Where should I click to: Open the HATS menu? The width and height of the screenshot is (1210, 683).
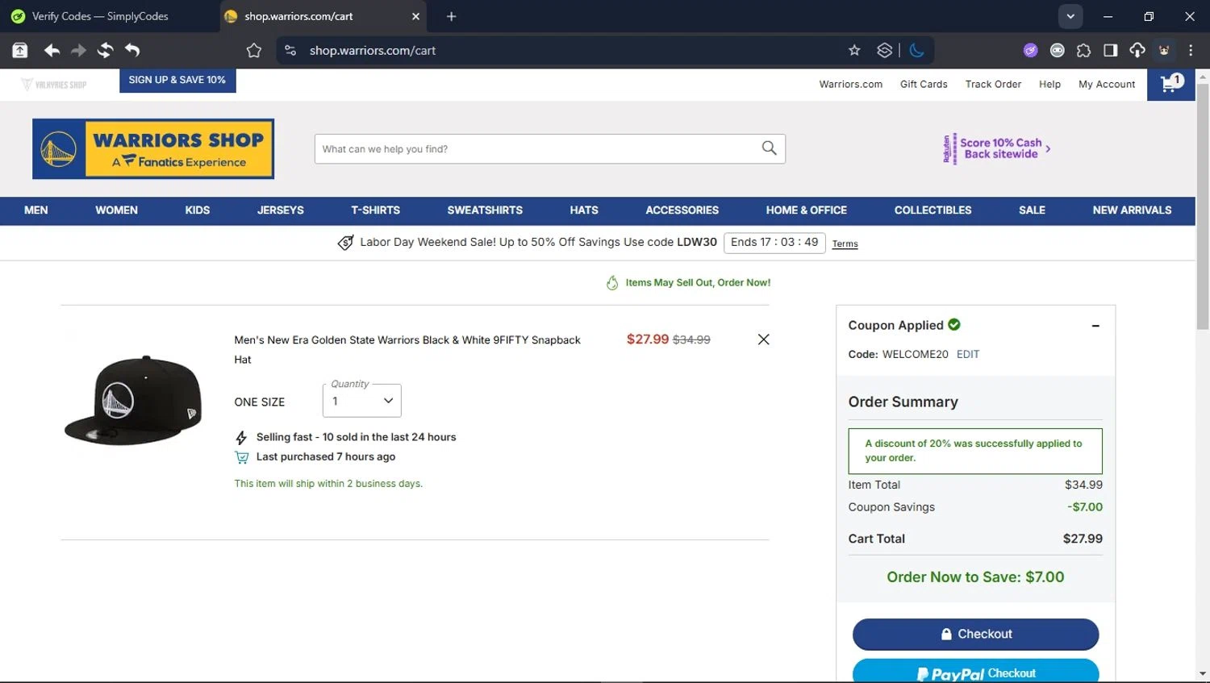584,210
